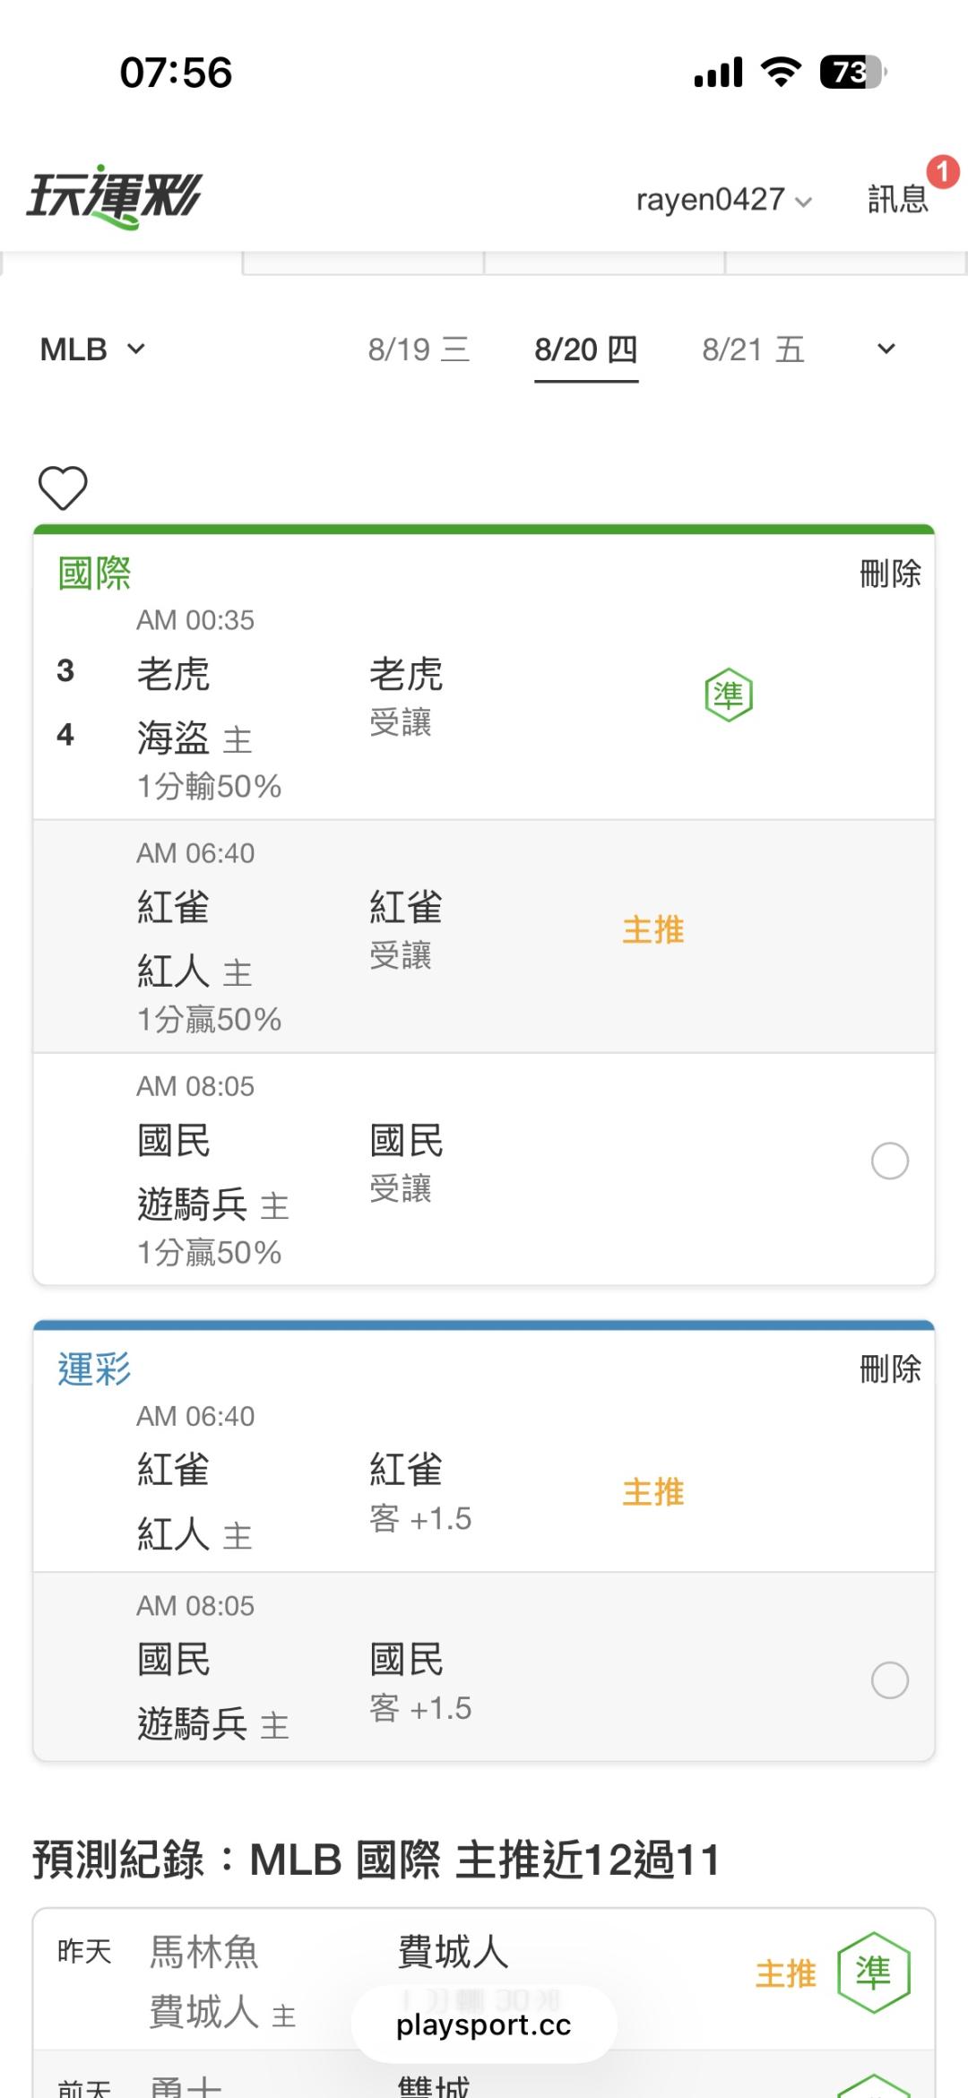Tap the green 準 hexagon badge for 老虎
Screen dimensions: 968x2098
[x=729, y=695]
